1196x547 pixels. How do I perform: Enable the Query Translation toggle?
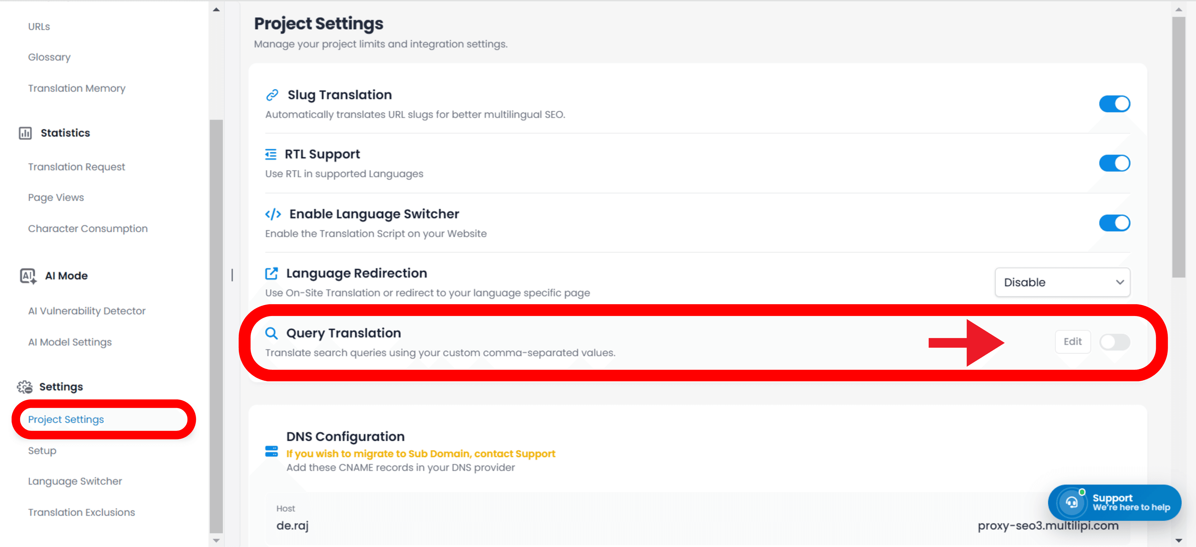[x=1115, y=342]
